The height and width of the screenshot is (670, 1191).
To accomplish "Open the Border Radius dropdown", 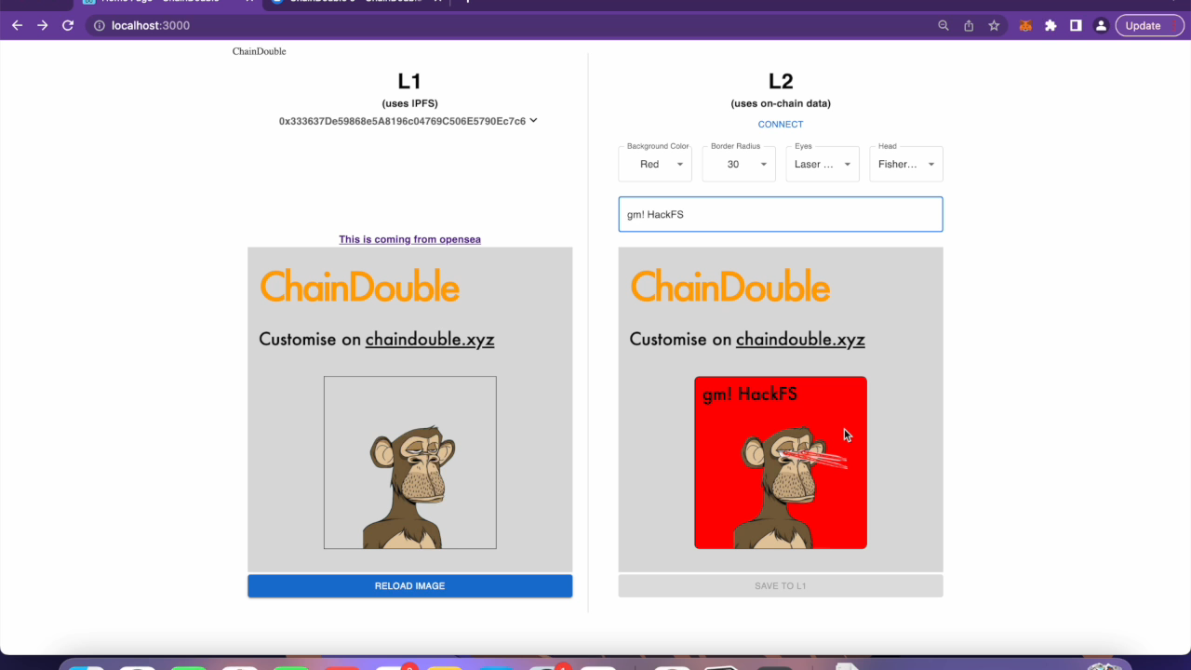I will click(x=739, y=165).
